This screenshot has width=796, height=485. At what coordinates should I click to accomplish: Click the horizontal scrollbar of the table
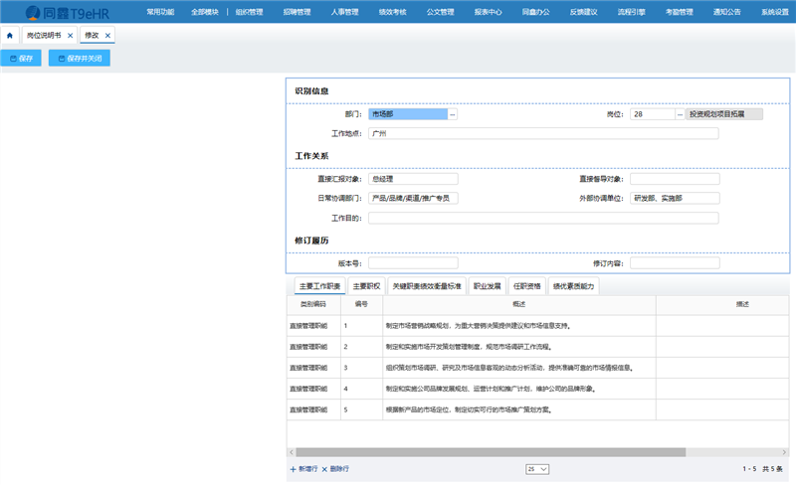coord(497,452)
